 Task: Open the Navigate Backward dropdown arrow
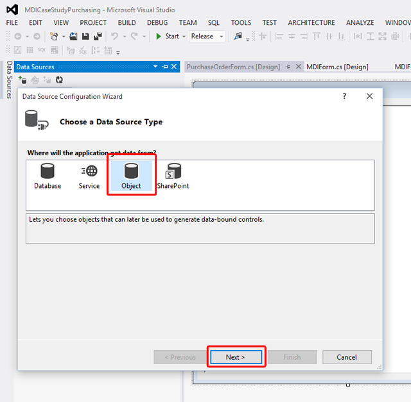(27, 37)
